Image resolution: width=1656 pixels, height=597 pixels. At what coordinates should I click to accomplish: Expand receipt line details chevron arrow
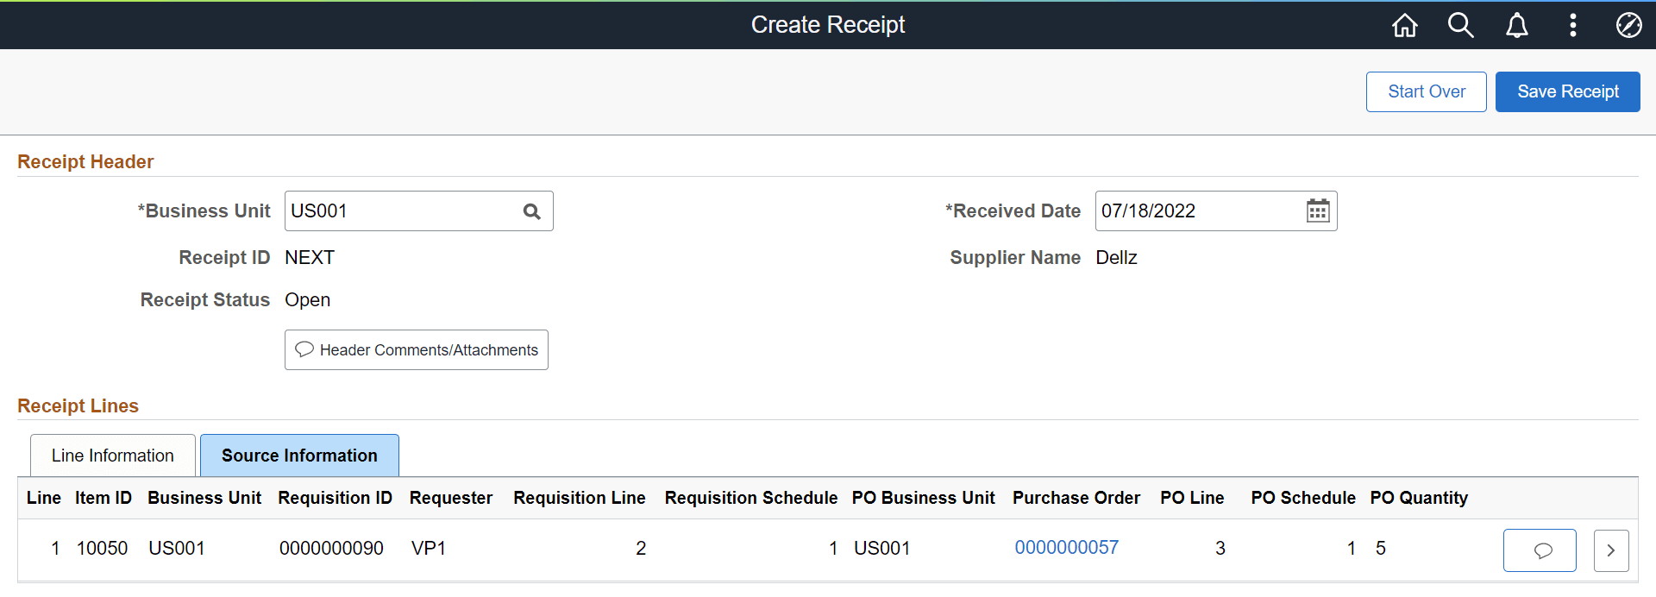click(1610, 550)
